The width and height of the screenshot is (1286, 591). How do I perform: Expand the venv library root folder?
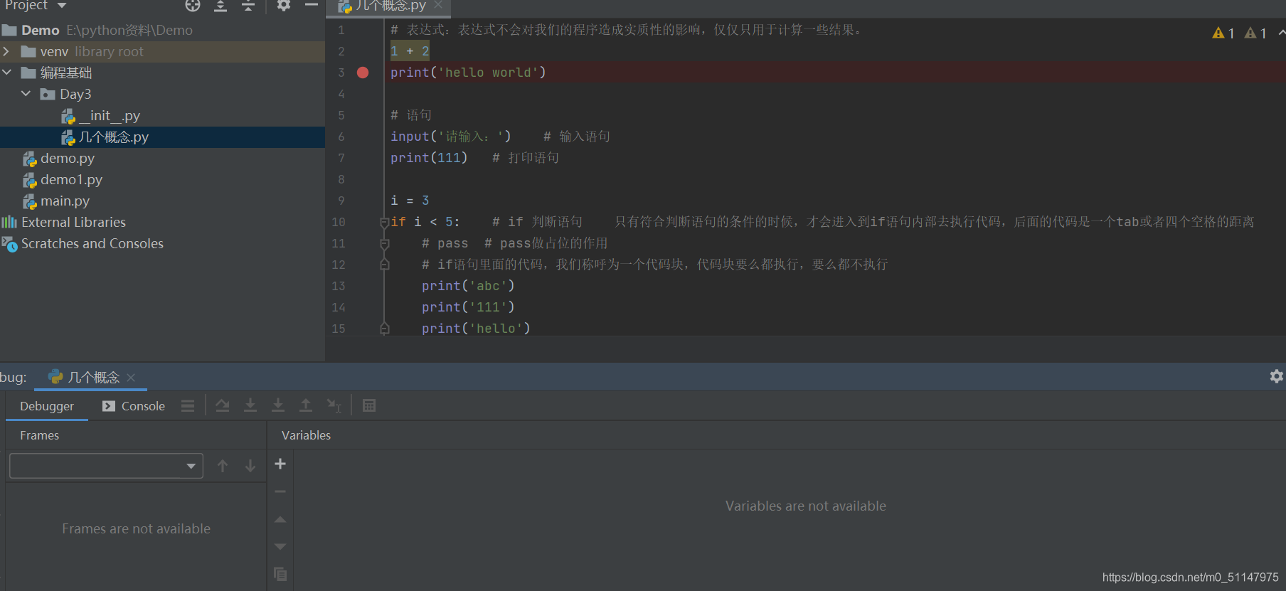click(6, 51)
